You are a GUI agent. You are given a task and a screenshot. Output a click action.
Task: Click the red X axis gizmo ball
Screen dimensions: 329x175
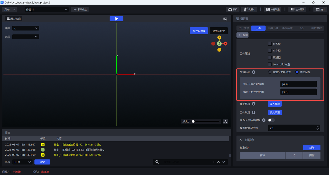[225, 43]
